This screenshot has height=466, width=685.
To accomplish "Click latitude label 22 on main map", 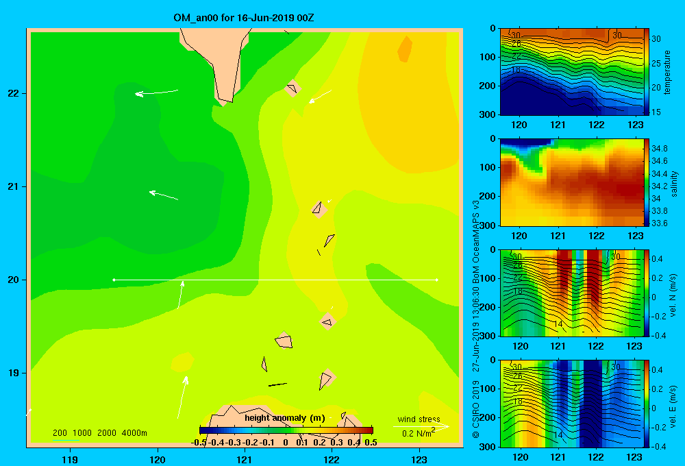I will pos(14,93).
